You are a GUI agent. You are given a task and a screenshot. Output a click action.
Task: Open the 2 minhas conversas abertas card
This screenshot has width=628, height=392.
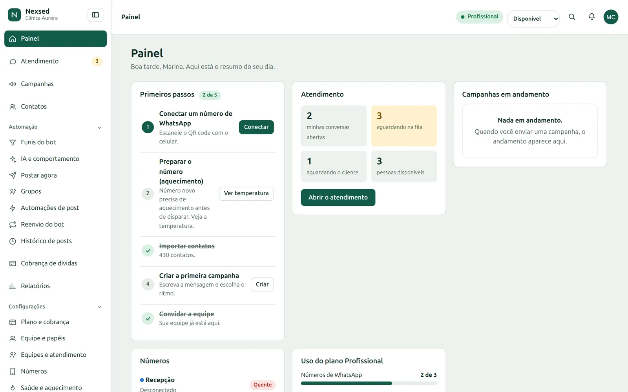click(334, 126)
